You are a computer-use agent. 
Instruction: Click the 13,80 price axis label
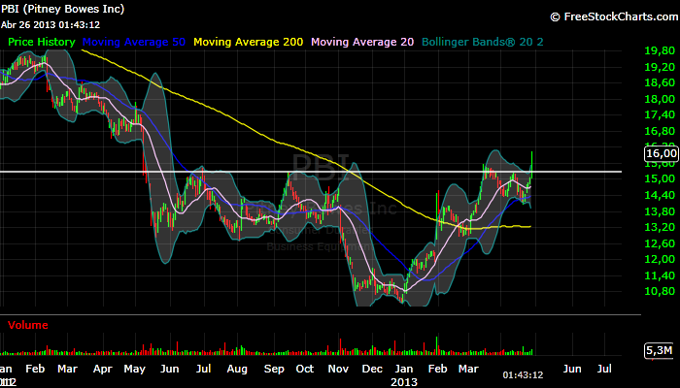(660, 211)
